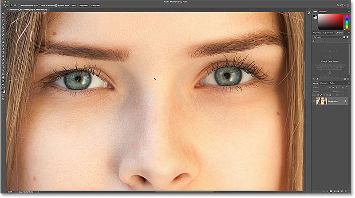355x198 pixels.
Task: Click the Background layer thumbnail
Action: pyautogui.click(x=321, y=101)
